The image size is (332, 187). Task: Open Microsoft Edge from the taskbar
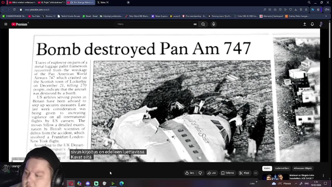[121, 184]
